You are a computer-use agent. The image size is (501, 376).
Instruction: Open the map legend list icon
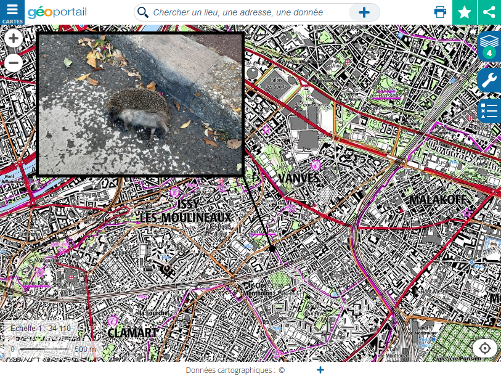(489, 110)
